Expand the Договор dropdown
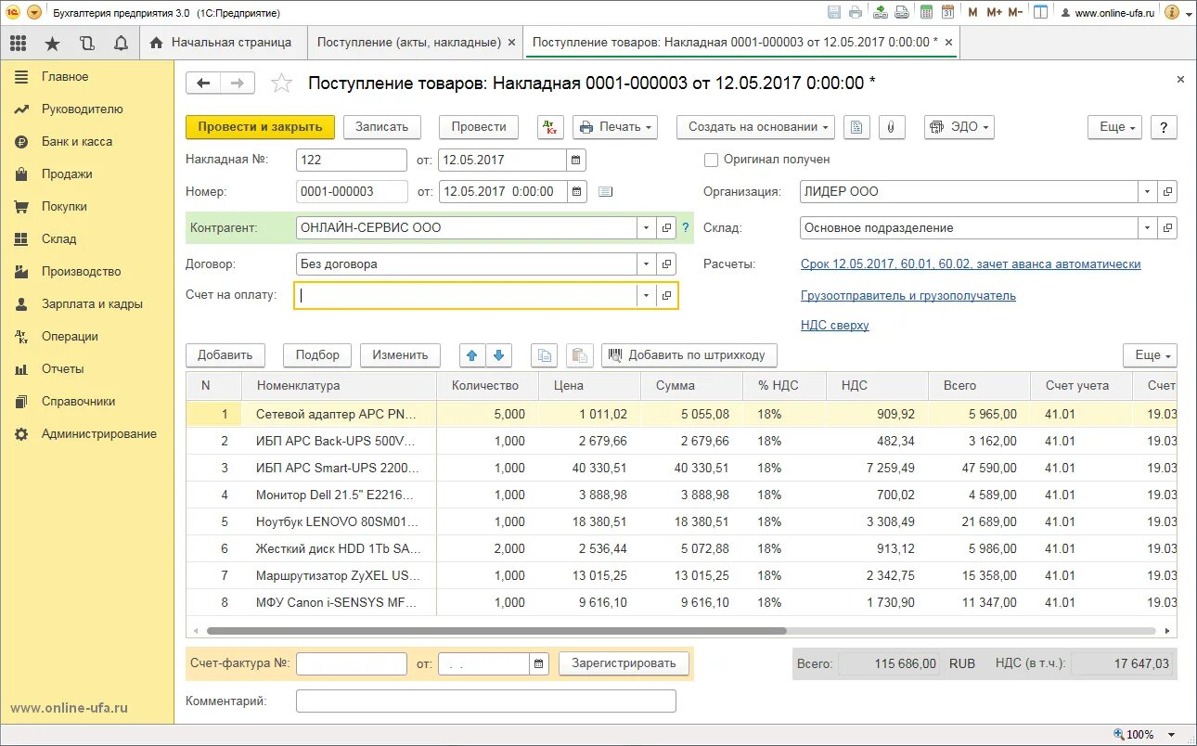 click(x=646, y=264)
